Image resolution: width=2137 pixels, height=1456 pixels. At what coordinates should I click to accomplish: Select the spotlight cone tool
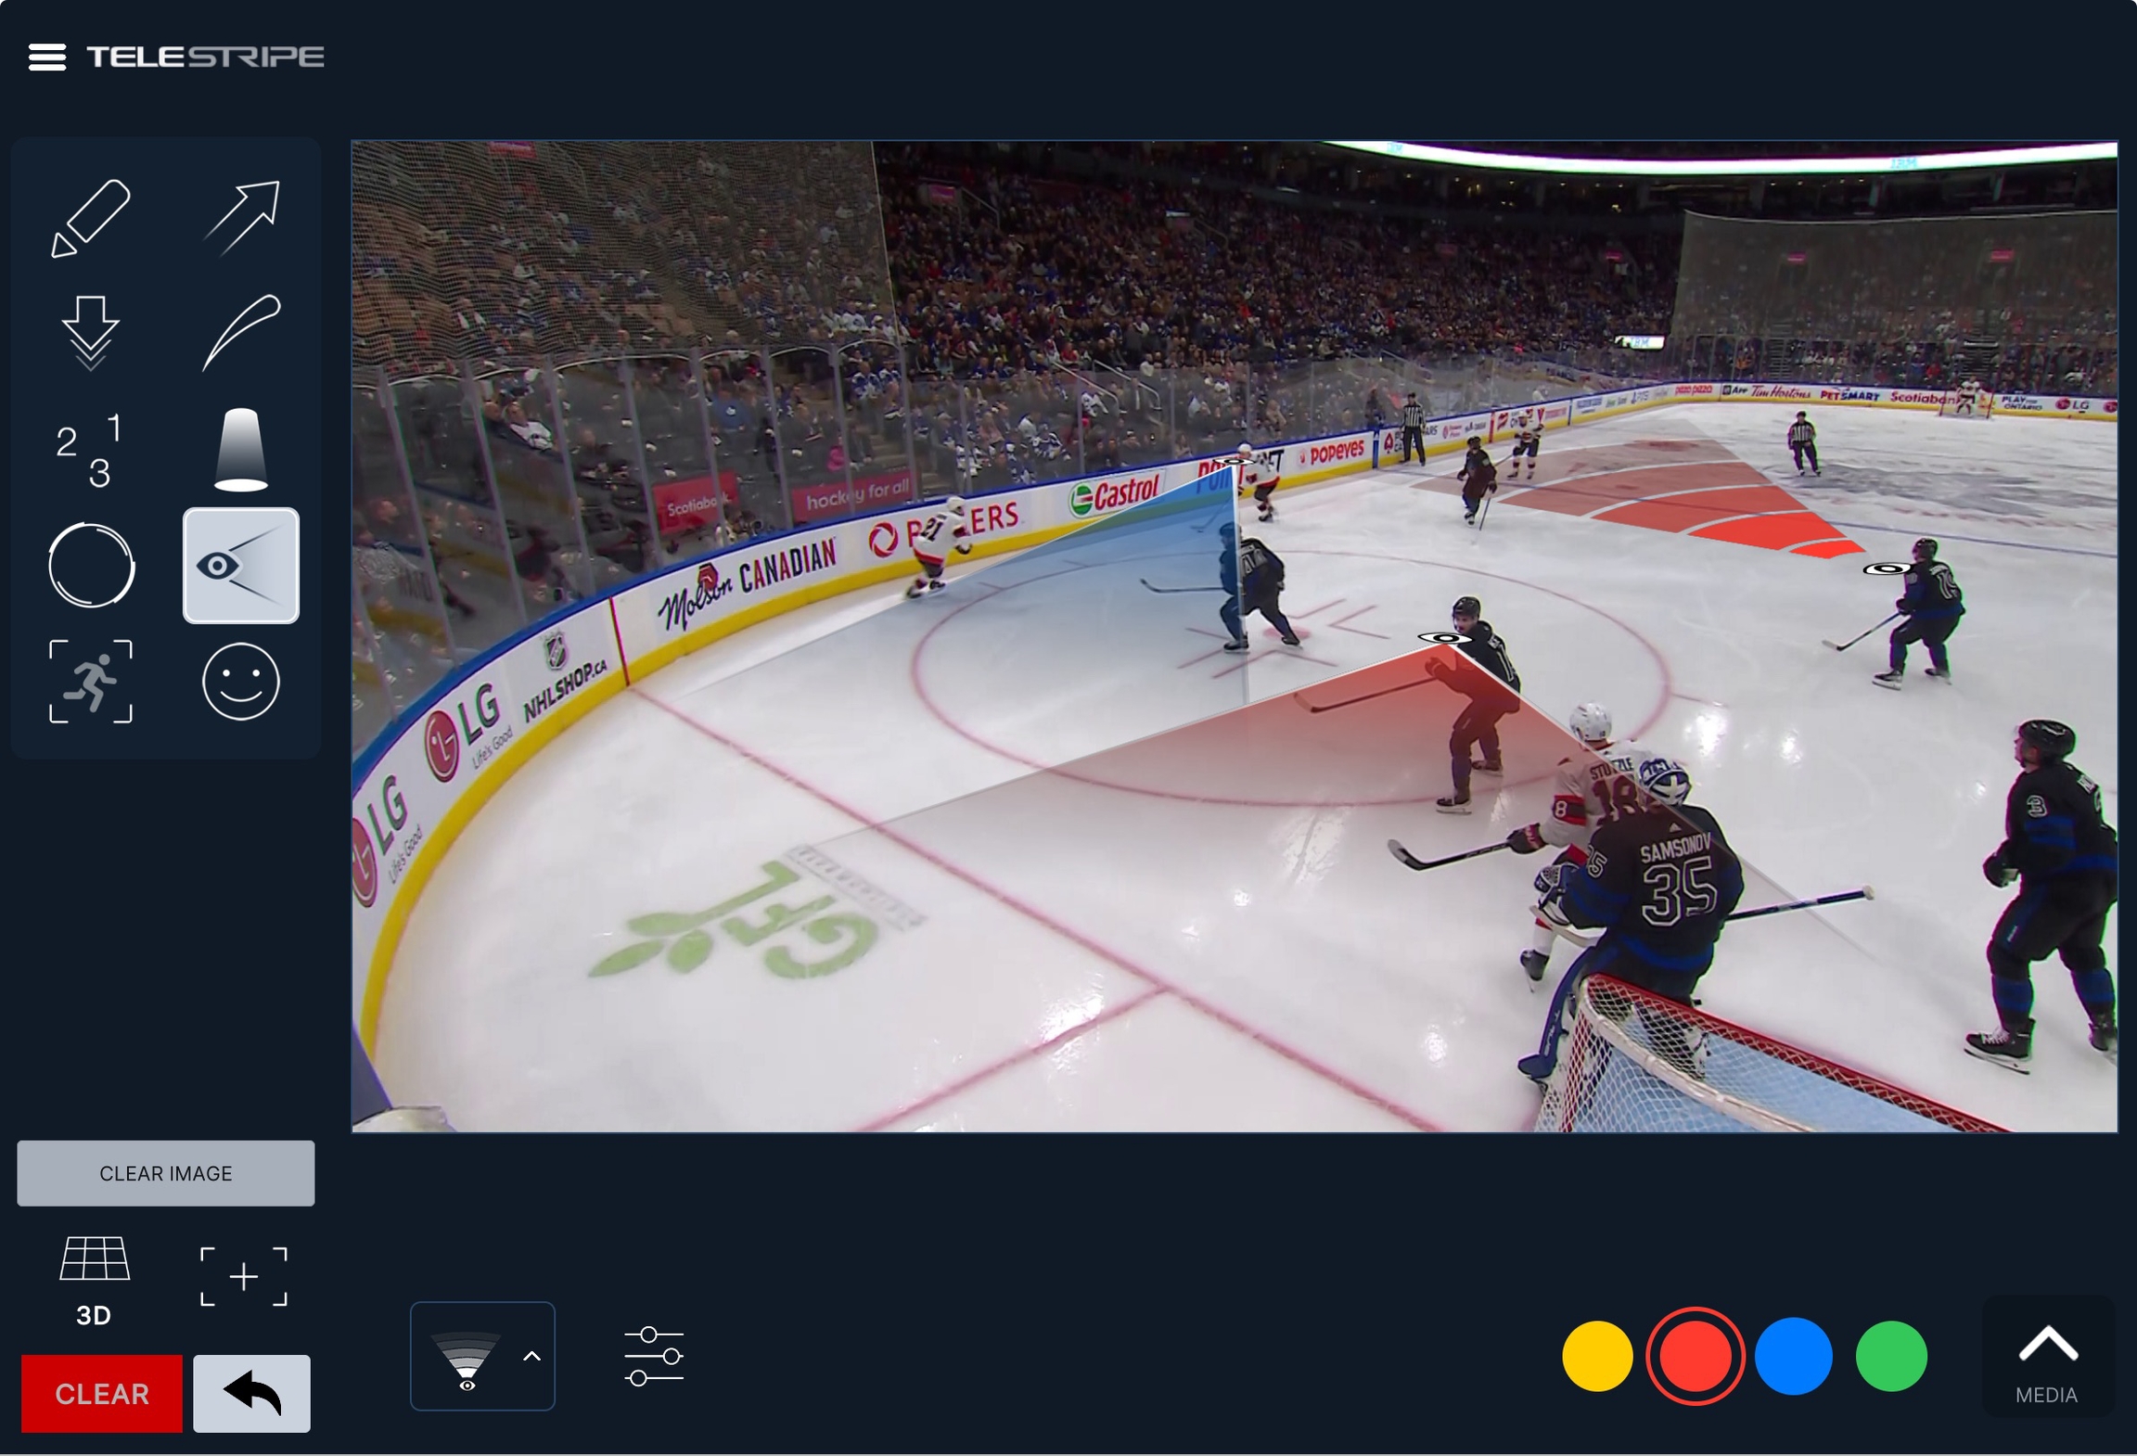(241, 450)
